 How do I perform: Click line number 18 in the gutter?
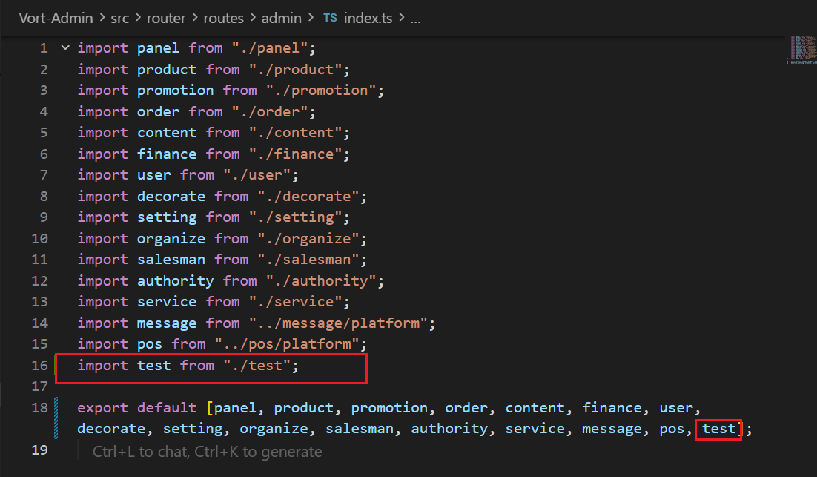[39, 408]
